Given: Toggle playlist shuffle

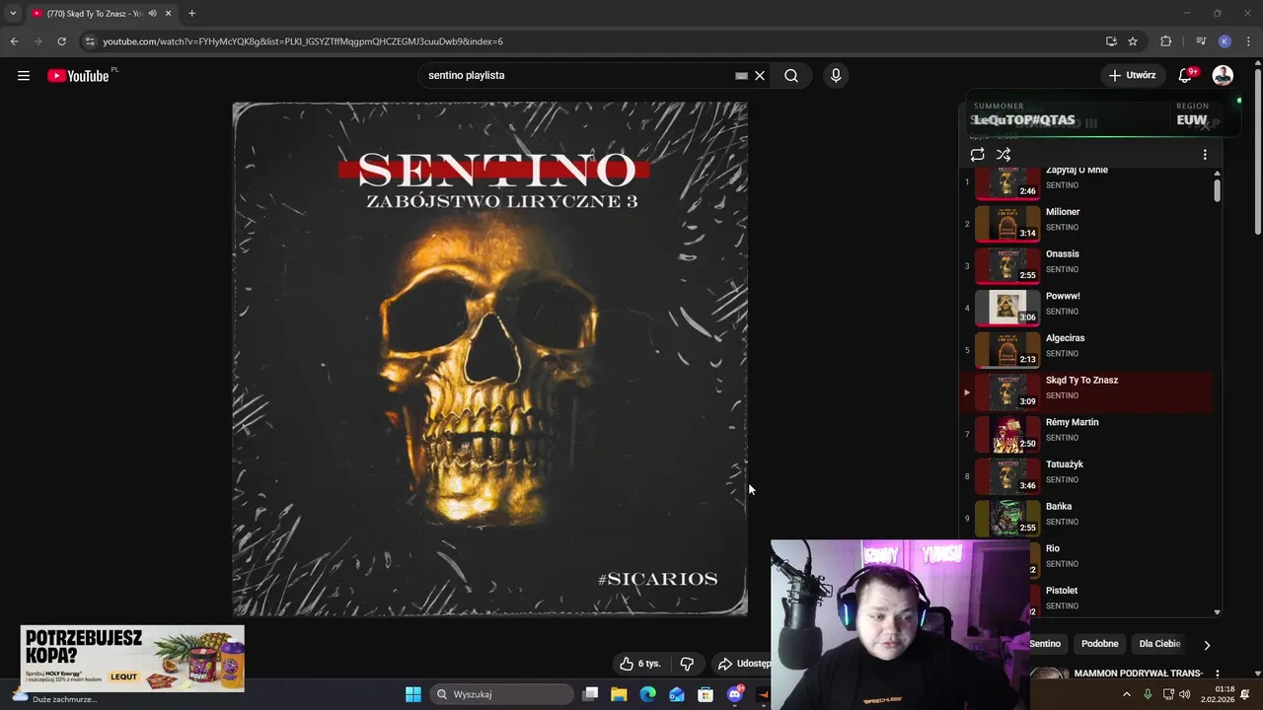Looking at the screenshot, I should (1003, 155).
